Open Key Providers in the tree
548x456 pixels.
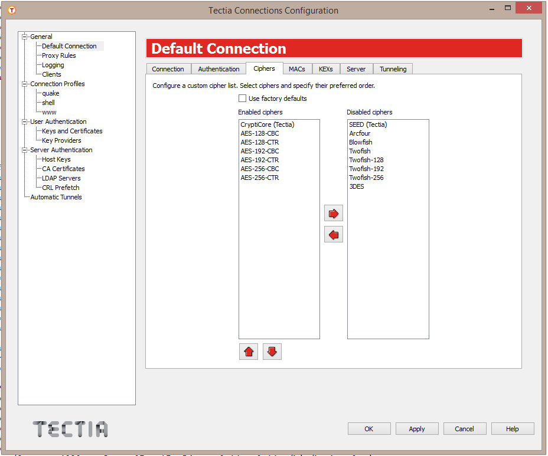point(61,140)
